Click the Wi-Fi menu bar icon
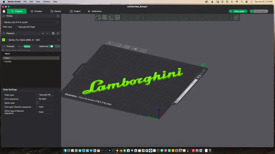 [237, 2]
